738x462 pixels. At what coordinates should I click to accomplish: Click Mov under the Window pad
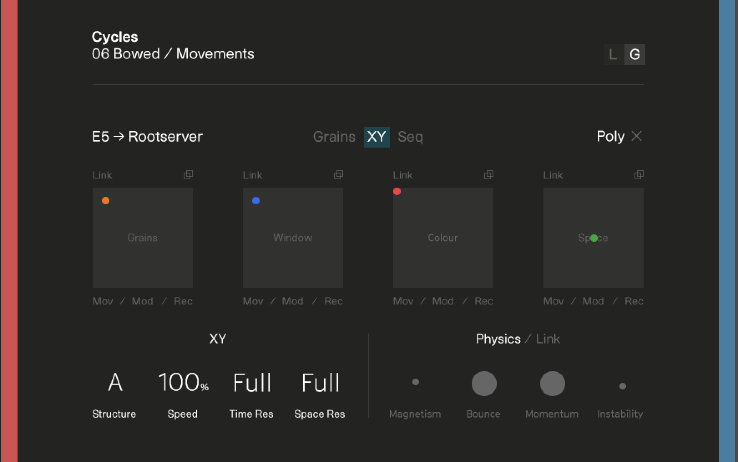pyautogui.click(x=253, y=301)
